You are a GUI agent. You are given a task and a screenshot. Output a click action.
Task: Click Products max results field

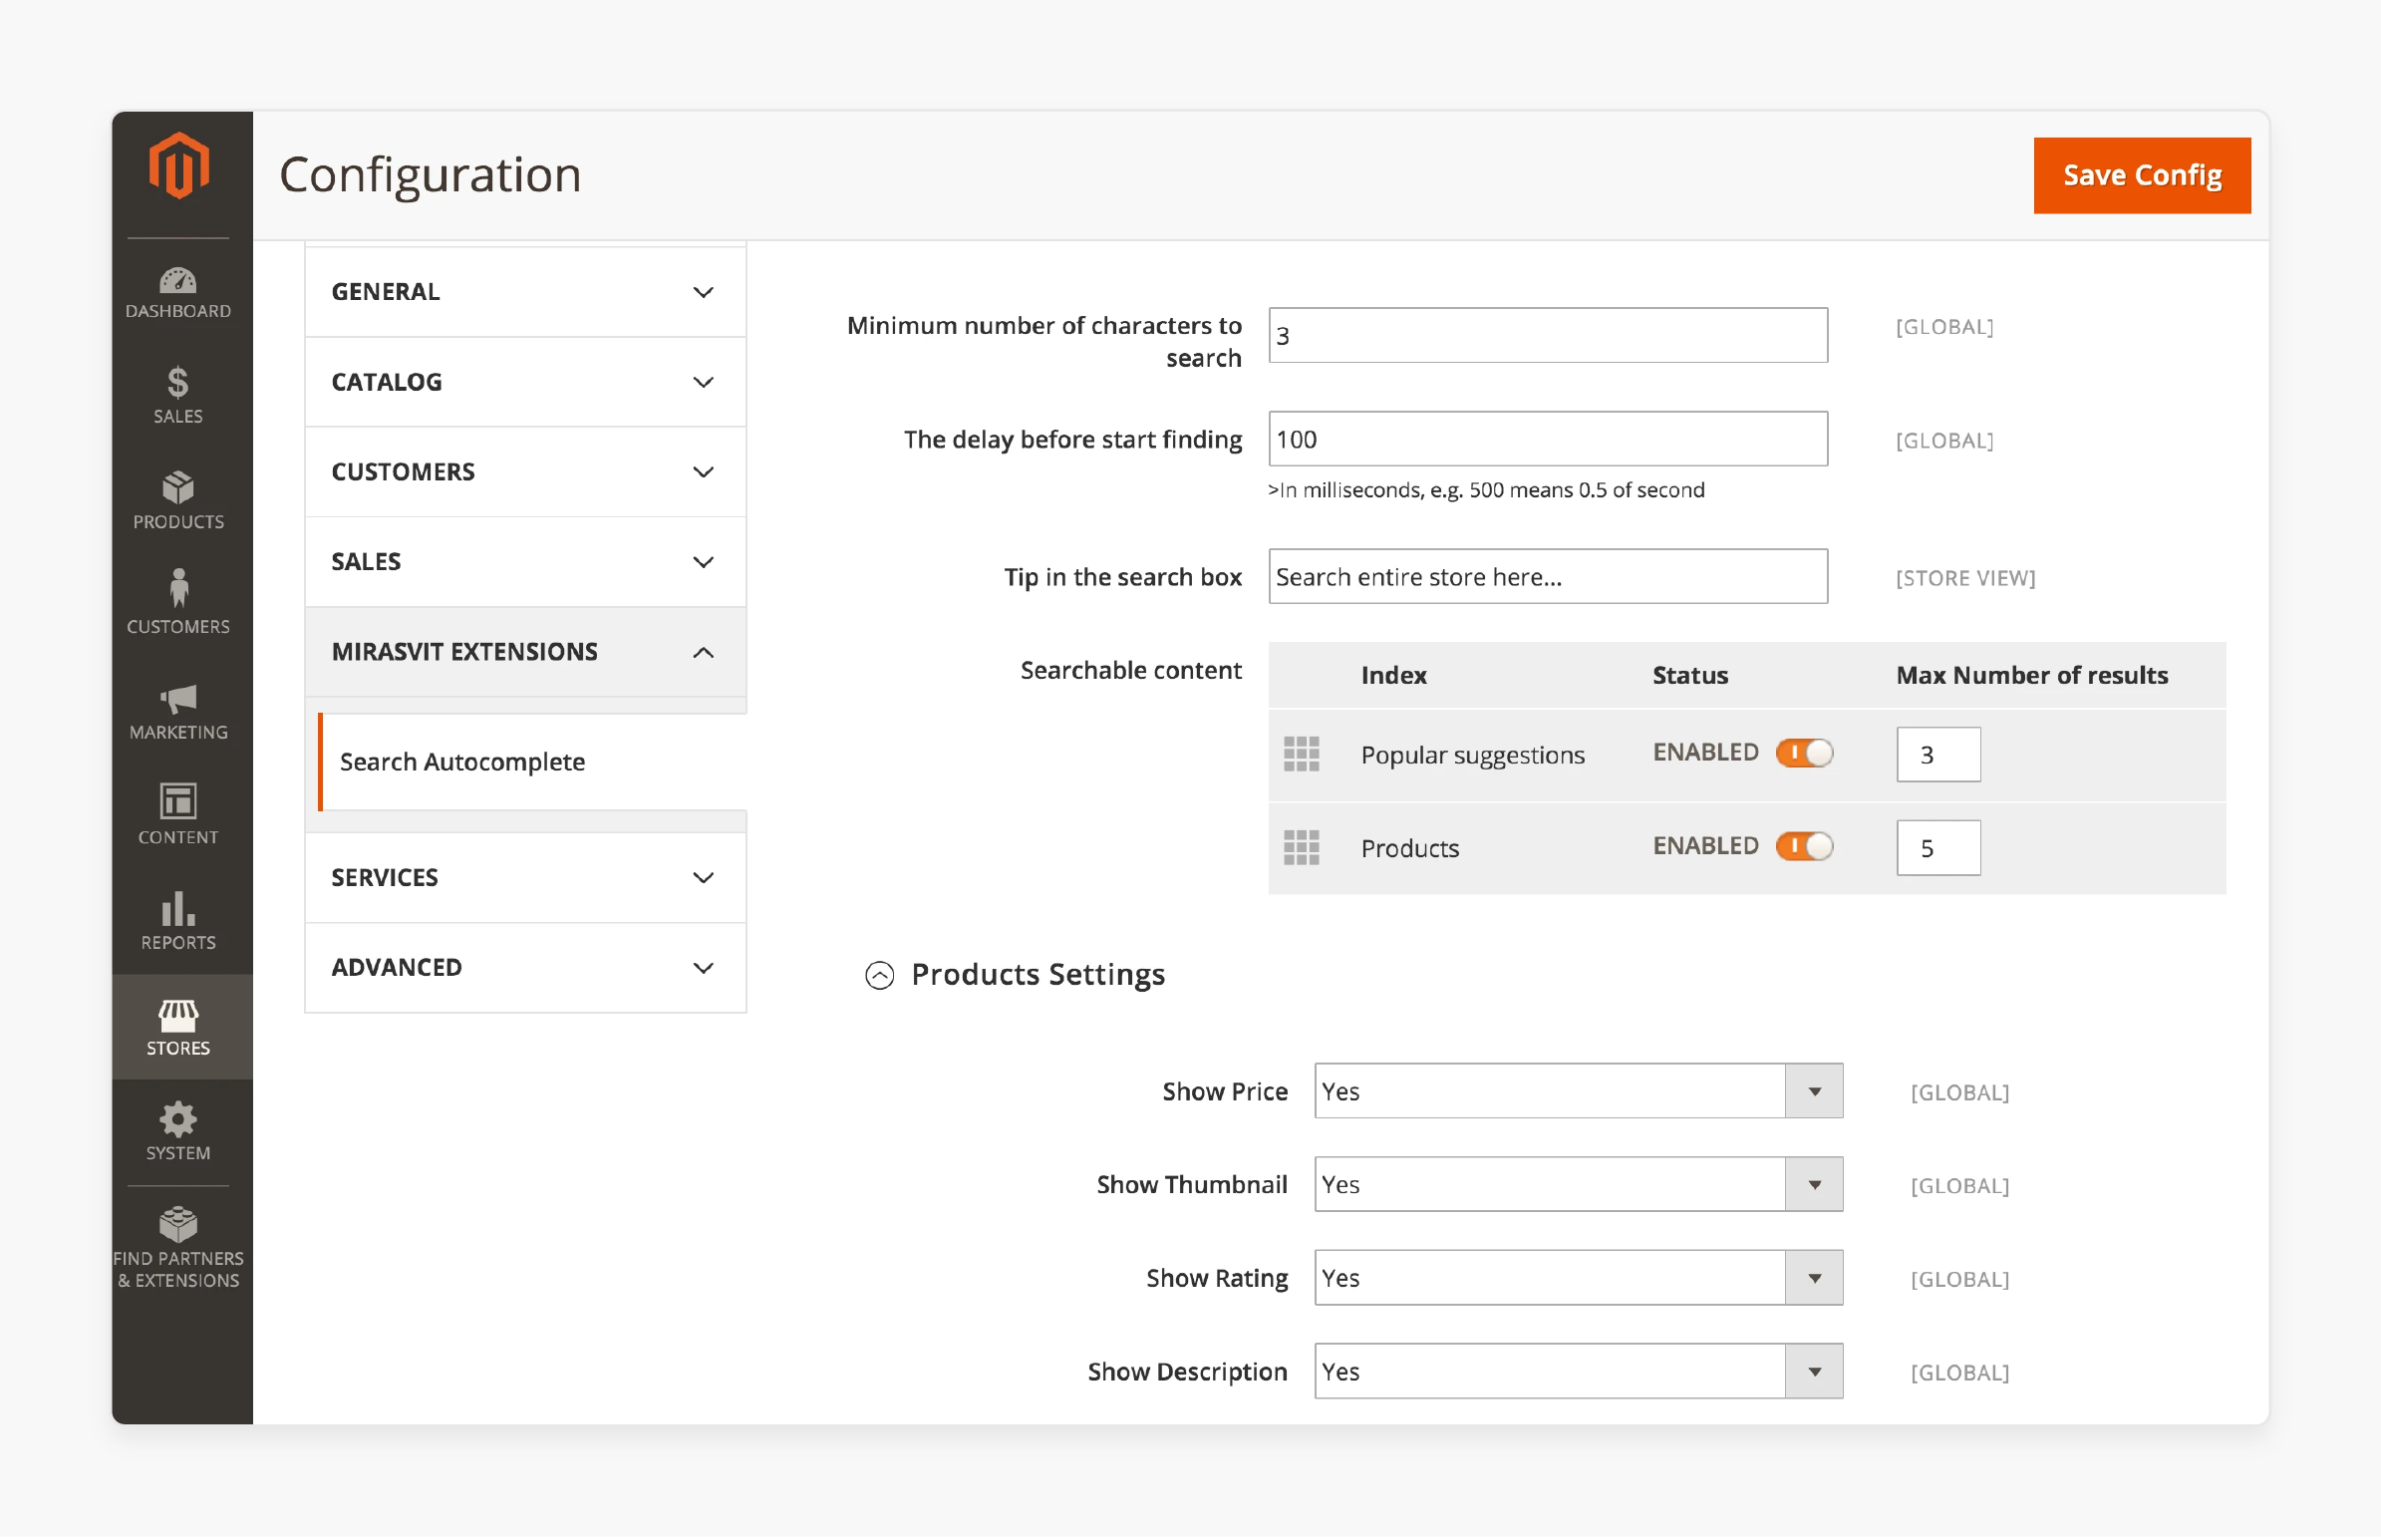1937,848
